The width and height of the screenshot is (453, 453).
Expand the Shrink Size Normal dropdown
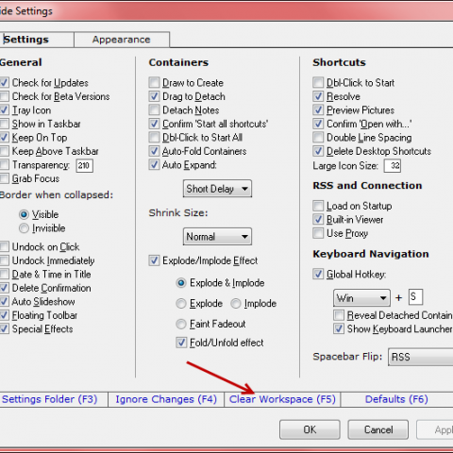pos(217,237)
